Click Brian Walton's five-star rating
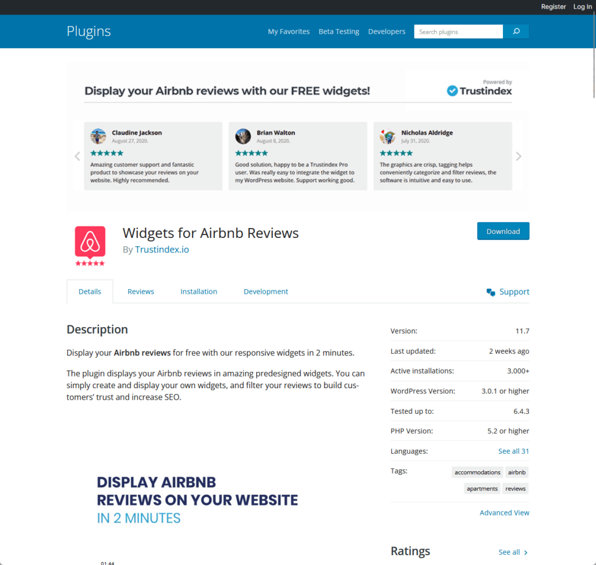 pos(251,153)
